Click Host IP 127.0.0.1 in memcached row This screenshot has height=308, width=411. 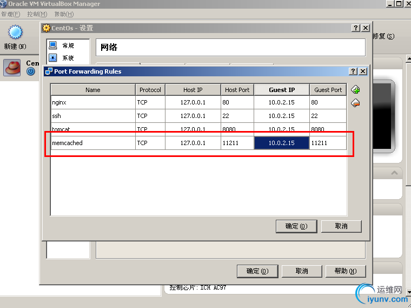[193, 143]
